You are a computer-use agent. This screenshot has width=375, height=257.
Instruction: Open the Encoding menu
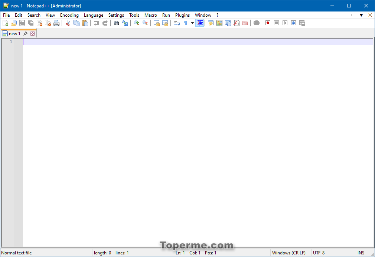pyautogui.click(x=69, y=15)
